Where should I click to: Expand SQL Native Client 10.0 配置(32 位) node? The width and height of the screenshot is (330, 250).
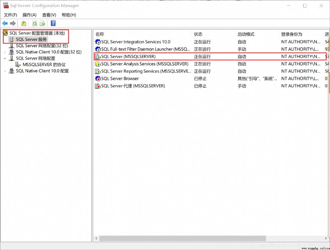pyautogui.click(x=5, y=52)
